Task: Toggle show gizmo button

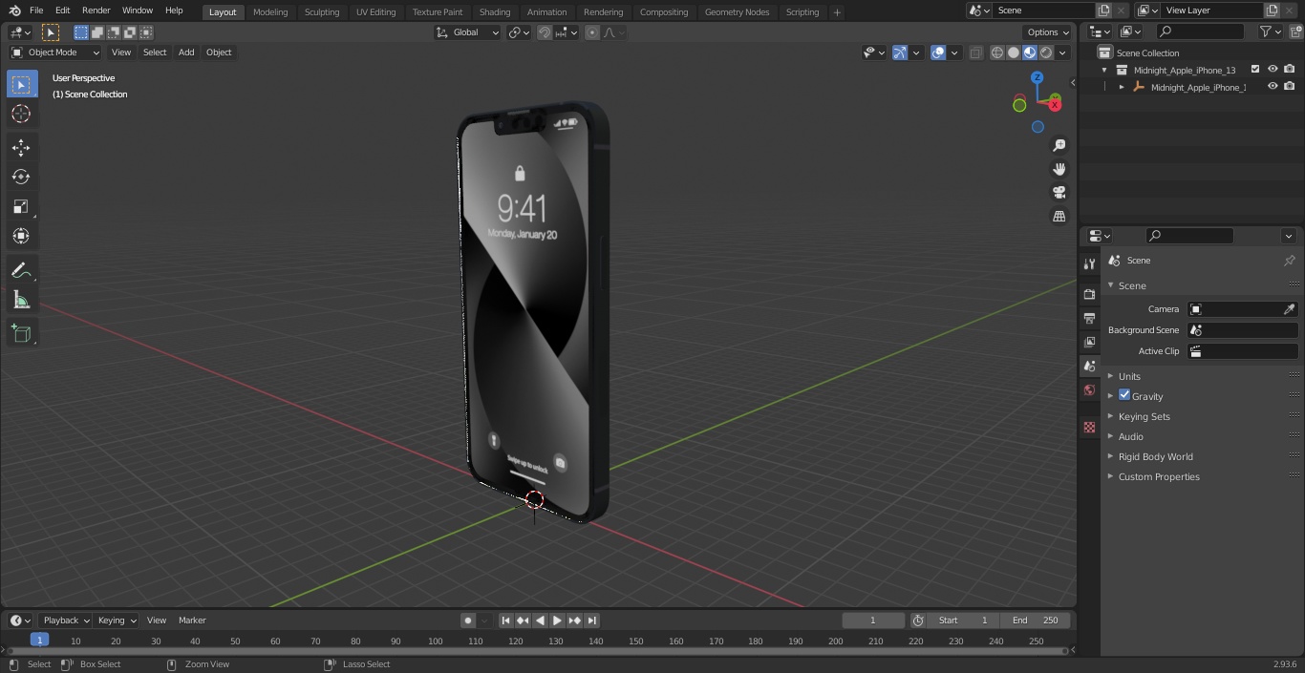Action: point(900,53)
